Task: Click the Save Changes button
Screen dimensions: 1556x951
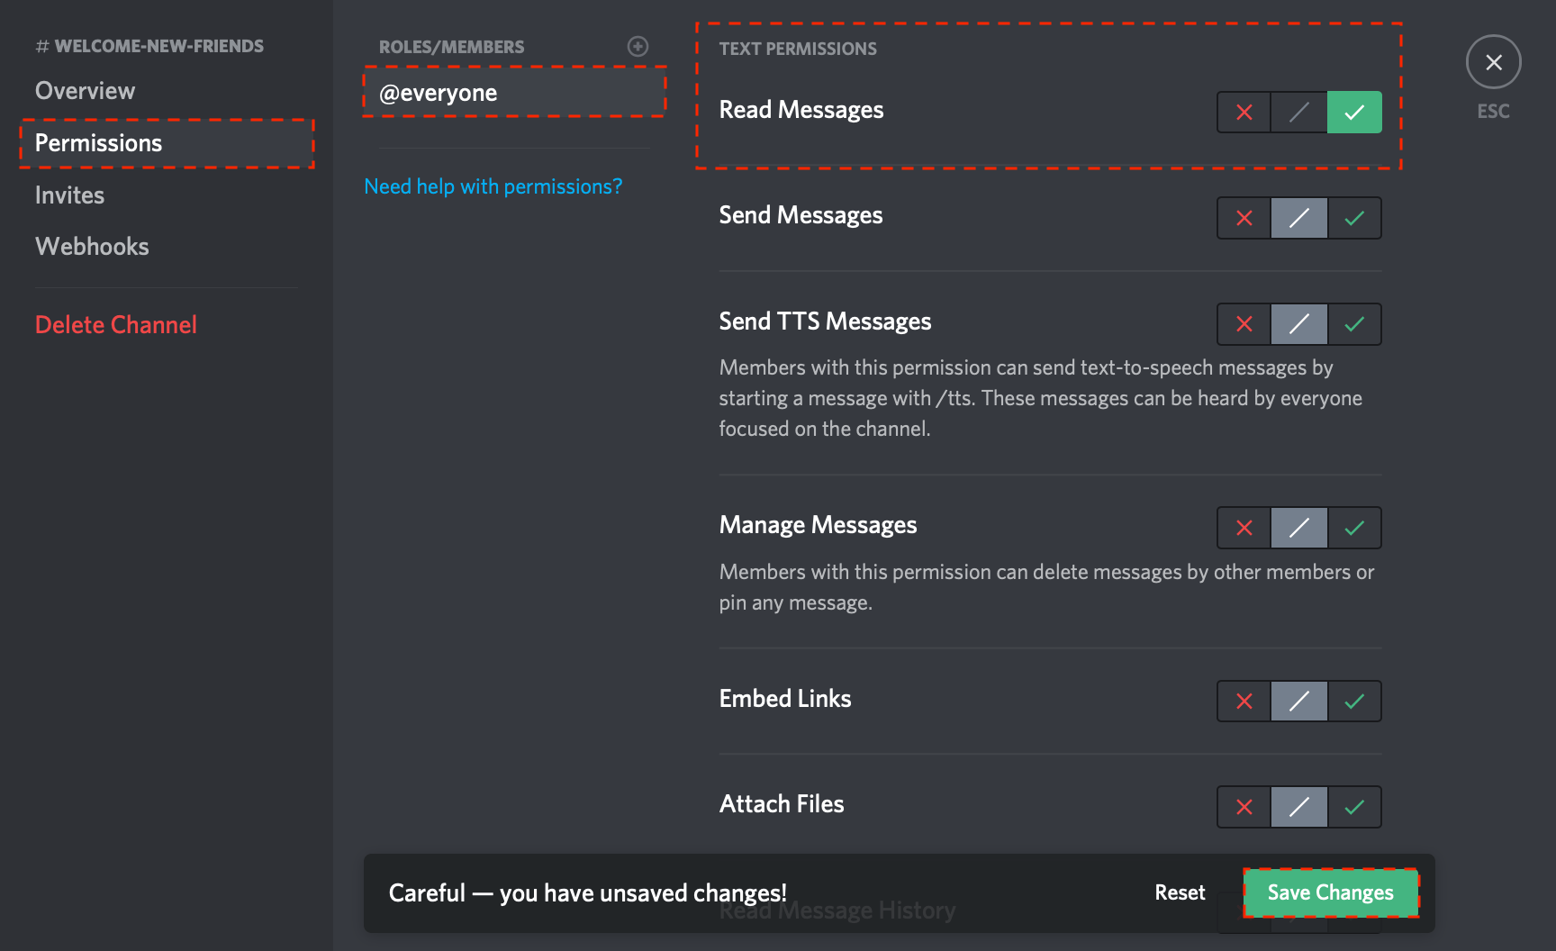Action: click(1330, 892)
